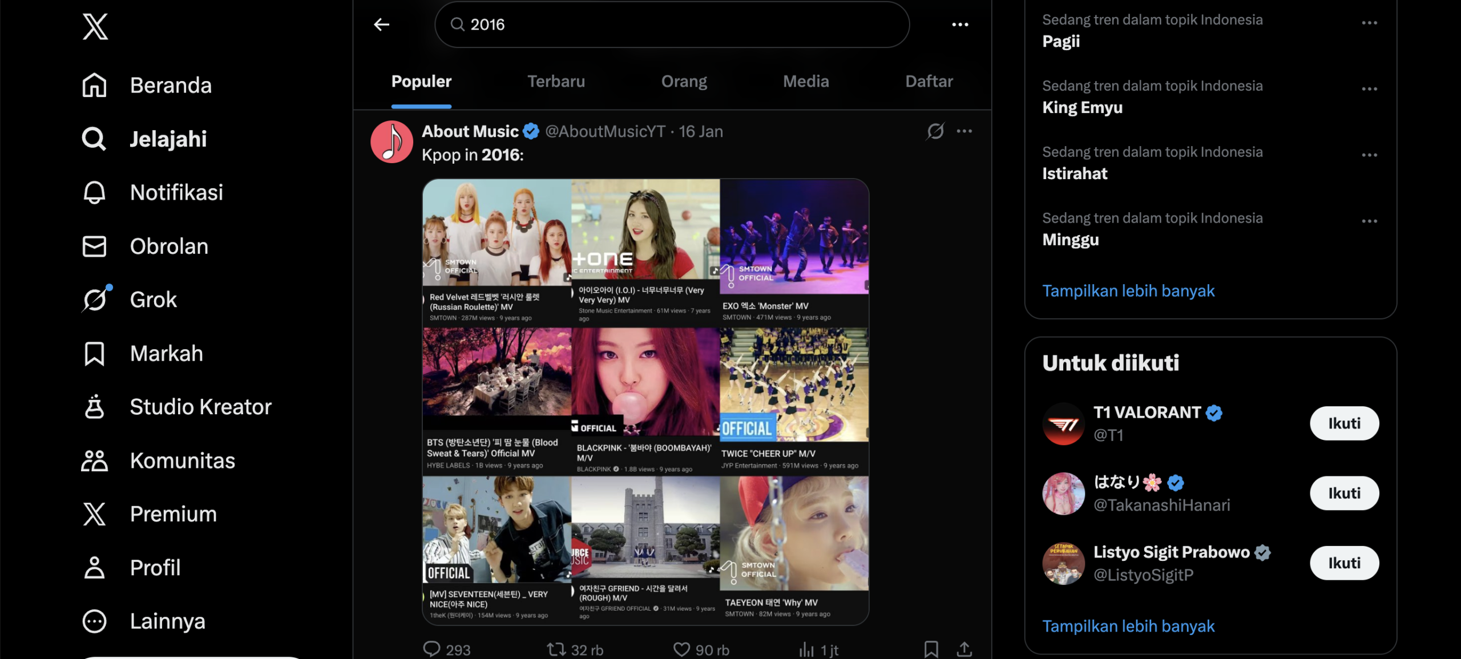1461x659 pixels.
Task: Open Studio Kreator
Action: [176, 407]
